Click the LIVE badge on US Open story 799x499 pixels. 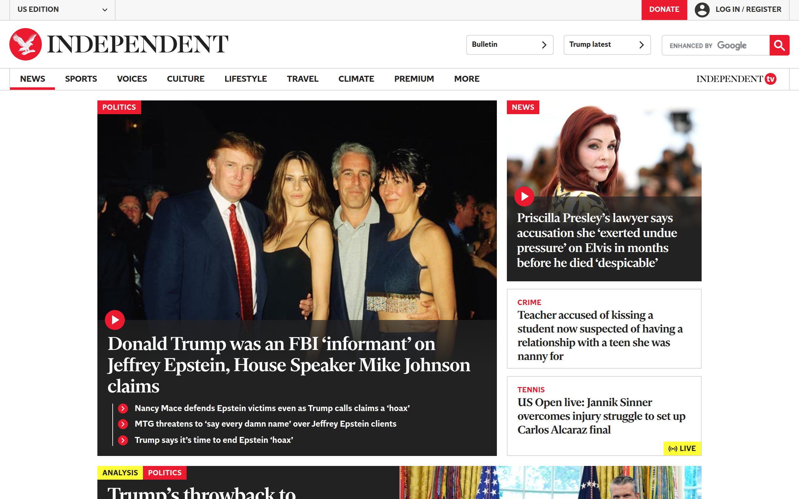coord(682,448)
